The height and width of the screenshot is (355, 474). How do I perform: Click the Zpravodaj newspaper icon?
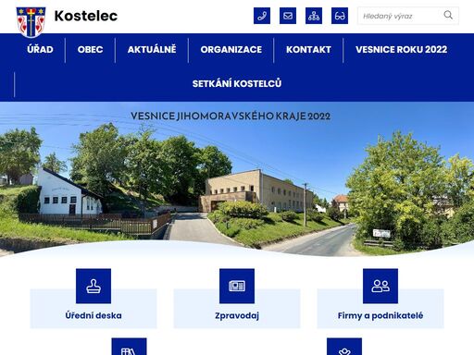237,286
